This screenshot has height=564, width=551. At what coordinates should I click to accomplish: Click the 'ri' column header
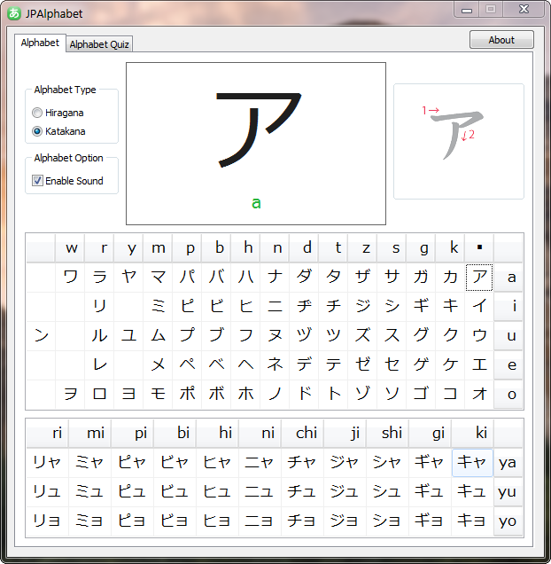48,433
